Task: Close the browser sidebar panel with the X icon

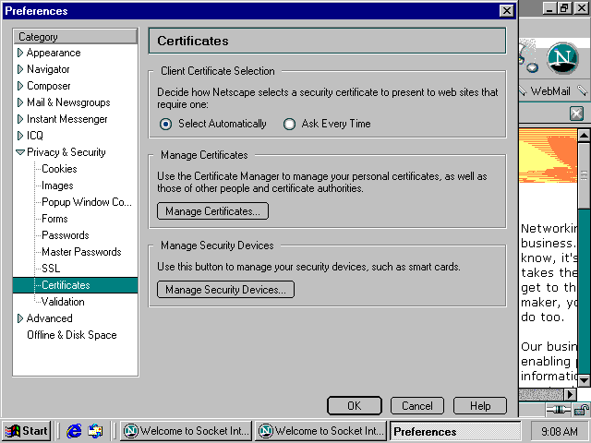Action: tap(576, 113)
